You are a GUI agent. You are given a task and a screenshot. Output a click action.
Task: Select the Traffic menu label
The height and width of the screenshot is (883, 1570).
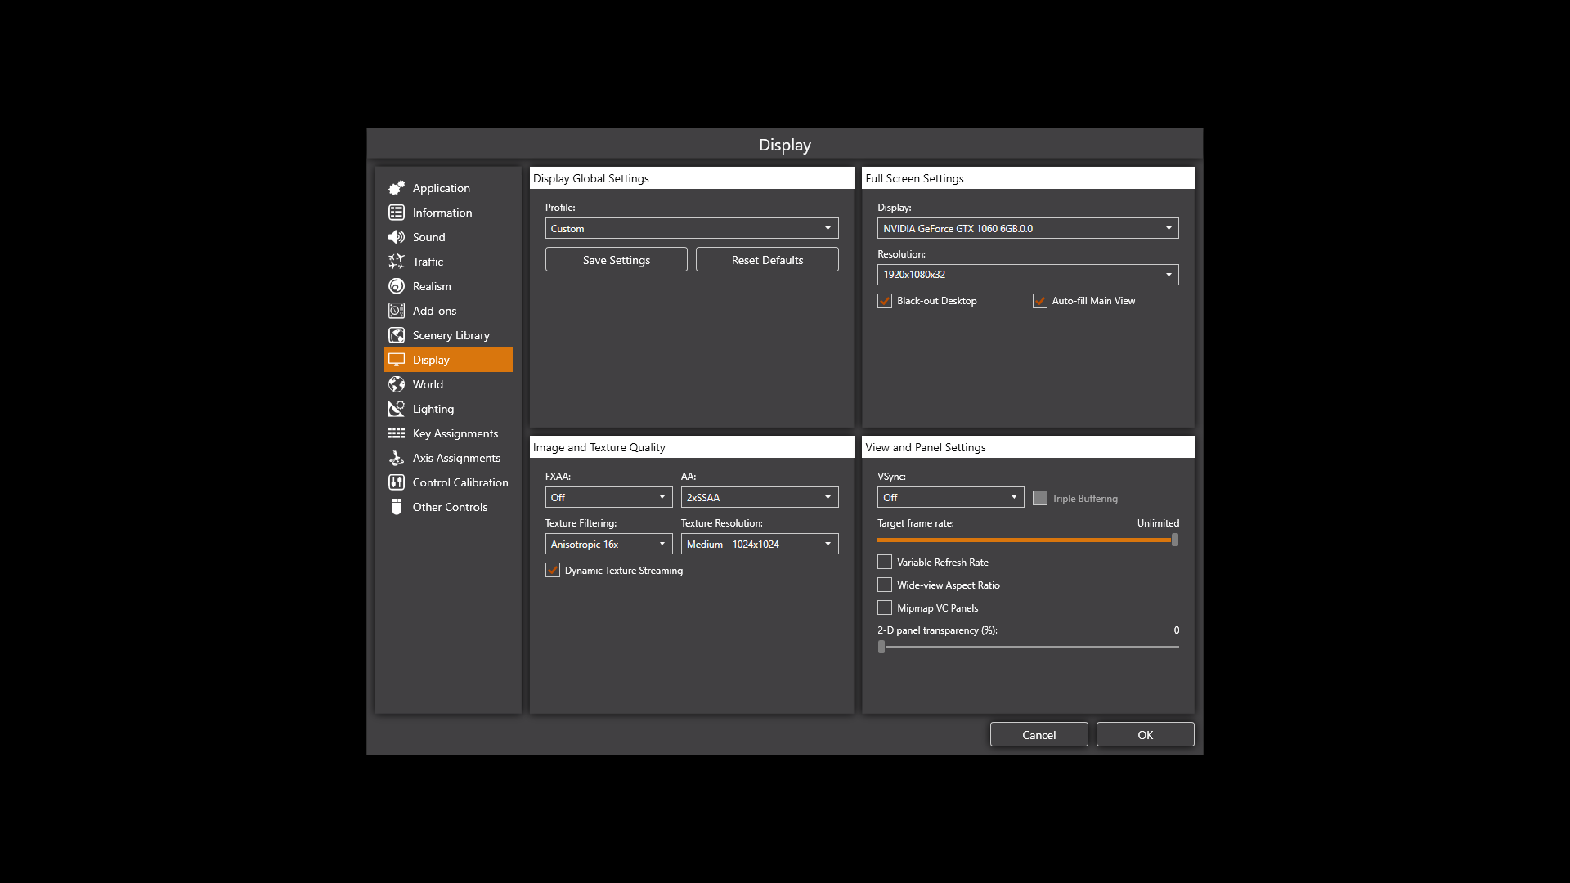[x=428, y=262]
